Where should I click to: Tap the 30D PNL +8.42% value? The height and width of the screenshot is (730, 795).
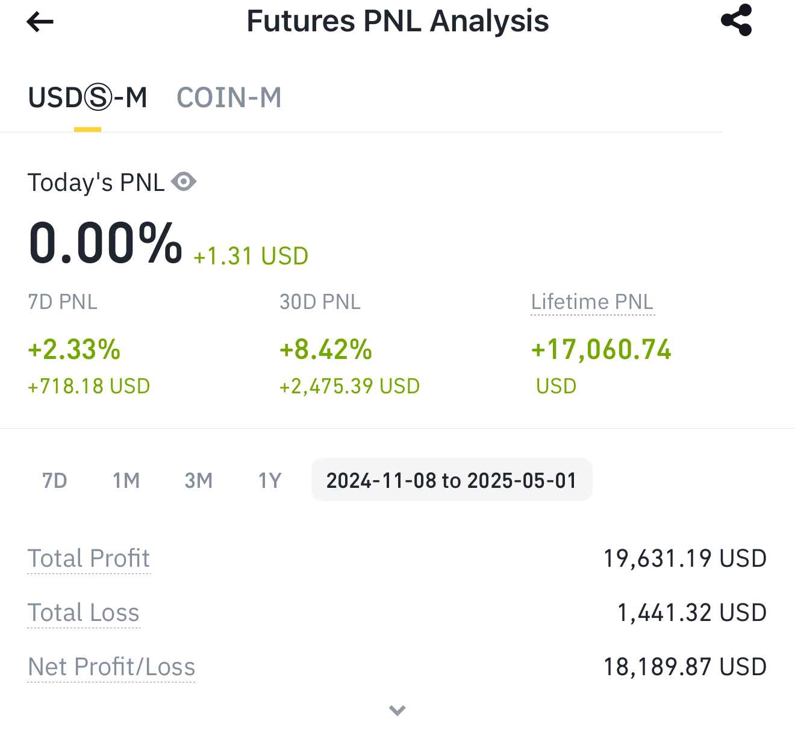pos(326,349)
